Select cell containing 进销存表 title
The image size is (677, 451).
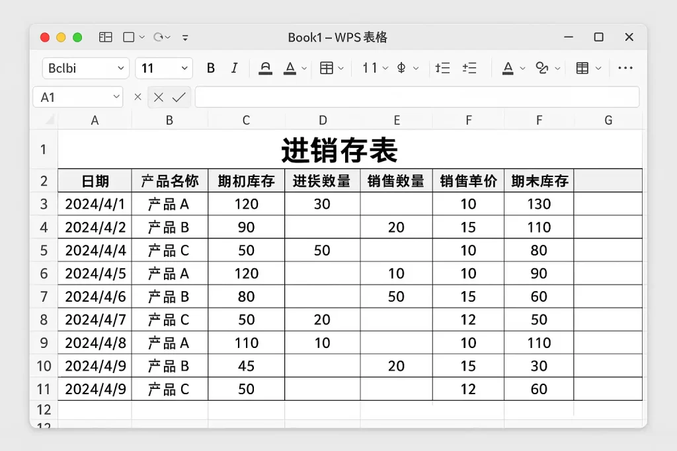pyautogui.click(x=338, y=150)
